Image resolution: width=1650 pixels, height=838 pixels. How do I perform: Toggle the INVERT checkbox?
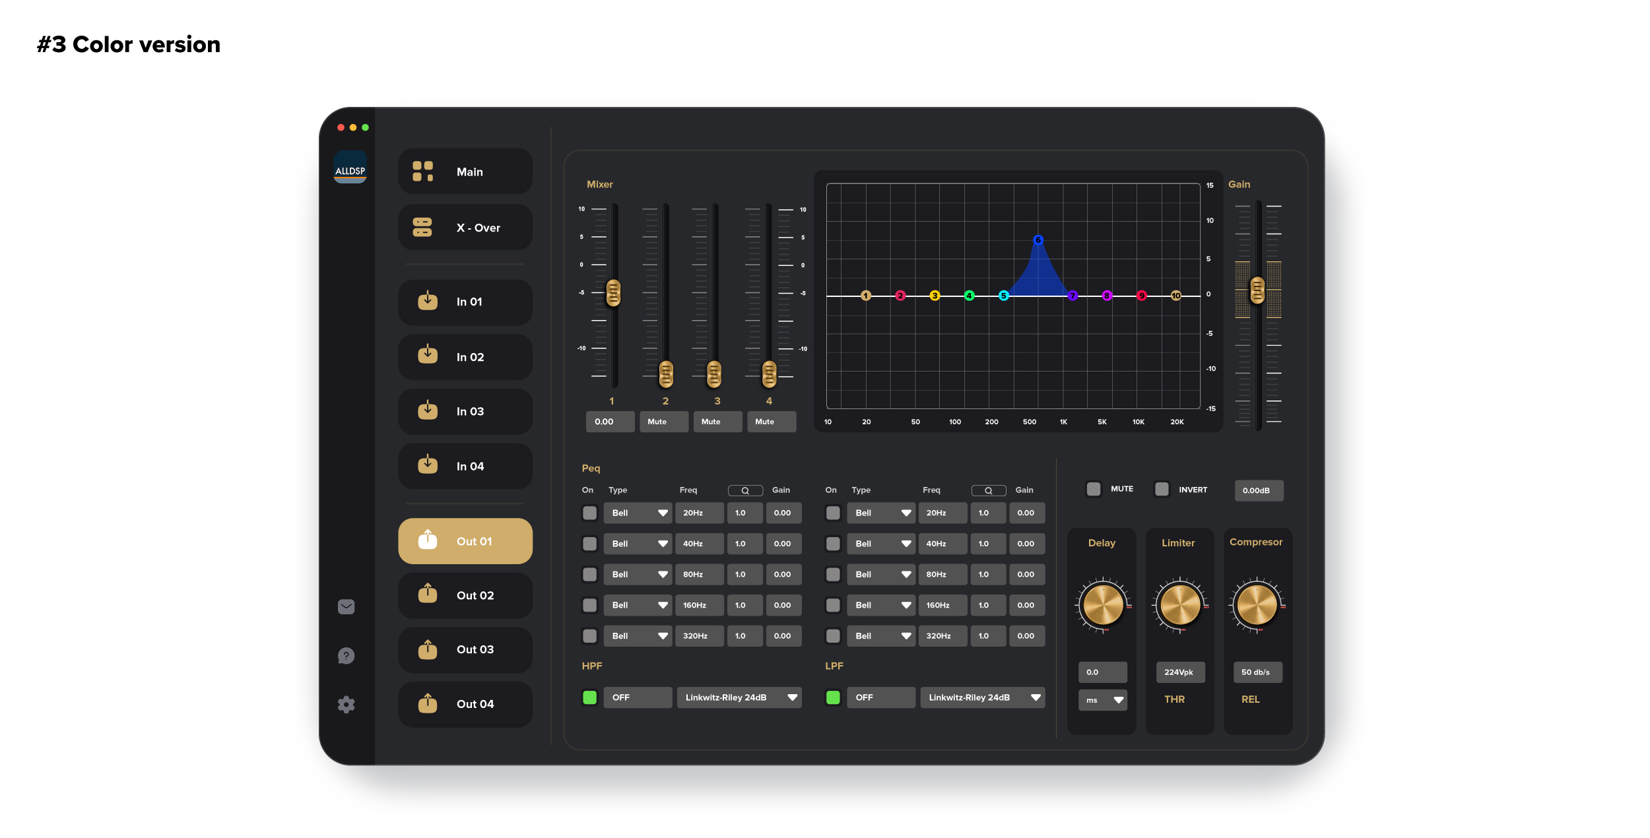[1162, 489]
